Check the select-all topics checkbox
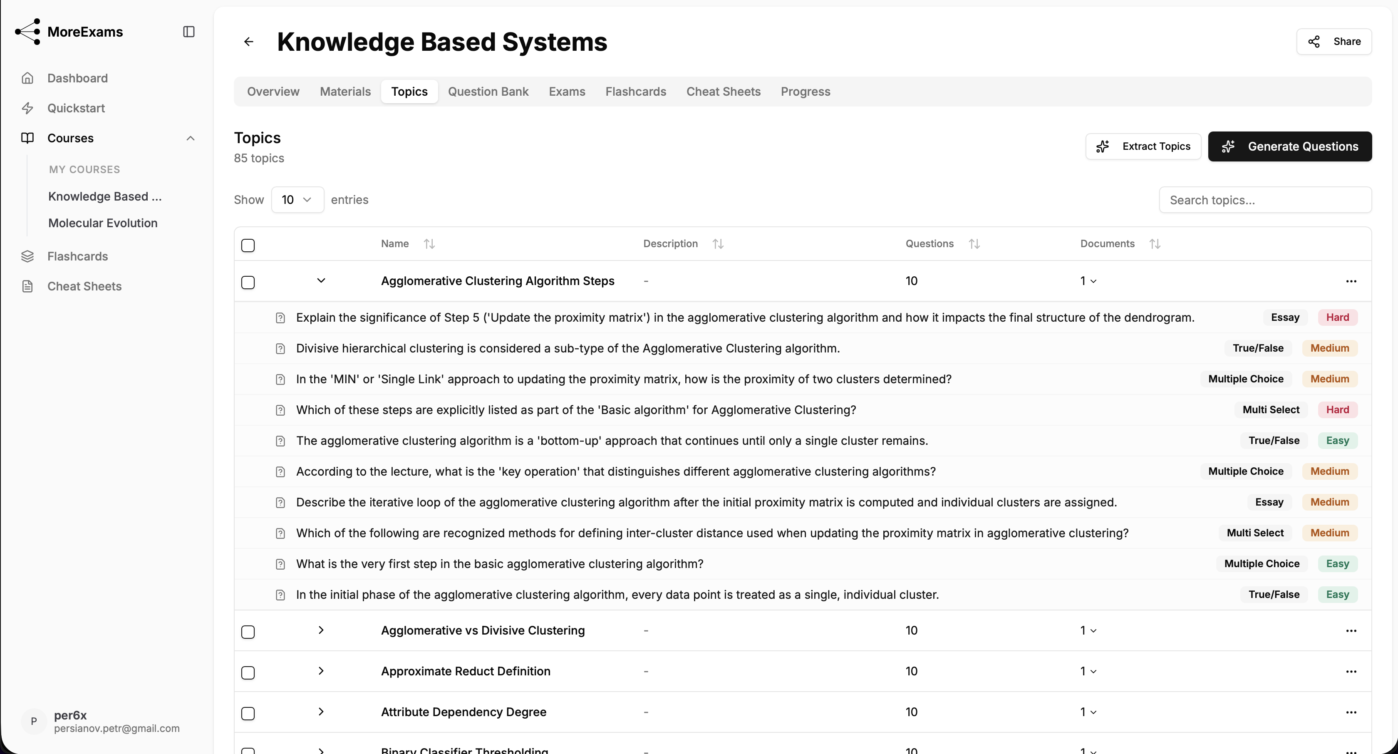 coord(248,246)
